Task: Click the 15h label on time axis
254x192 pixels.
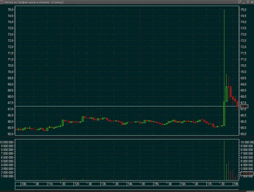Action: click(156, 184)
